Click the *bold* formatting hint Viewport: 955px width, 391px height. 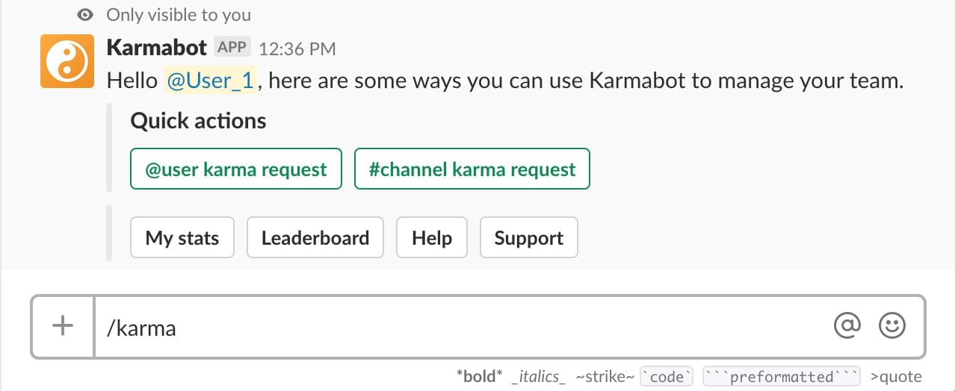pos(480,377)
